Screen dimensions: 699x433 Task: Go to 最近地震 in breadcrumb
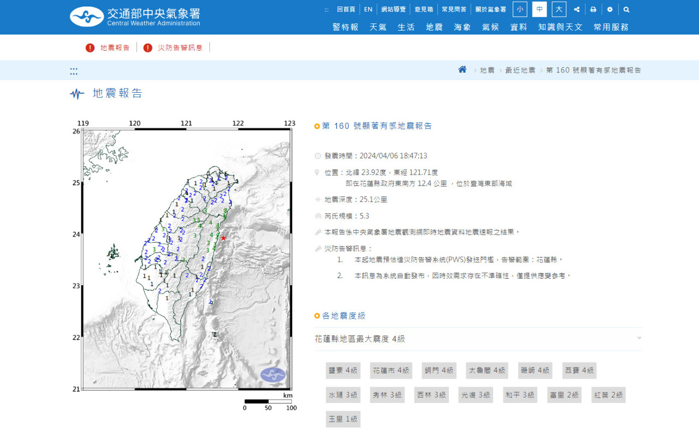point(520,70)
